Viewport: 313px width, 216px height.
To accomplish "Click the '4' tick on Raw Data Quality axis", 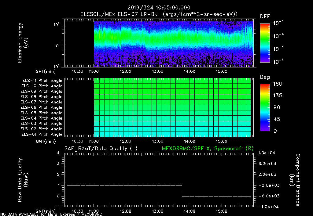I will pyautogui.click(x=58, y=153).
